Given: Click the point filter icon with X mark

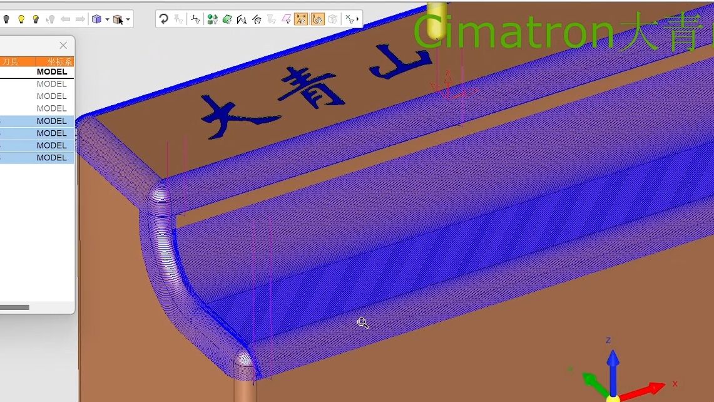Looking at the screenshot, I should point(350,19).
